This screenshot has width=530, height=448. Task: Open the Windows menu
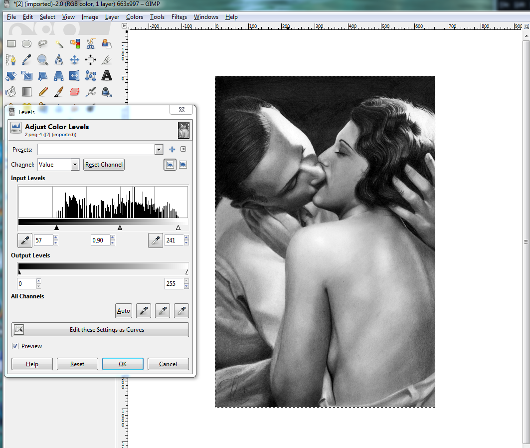206,17
